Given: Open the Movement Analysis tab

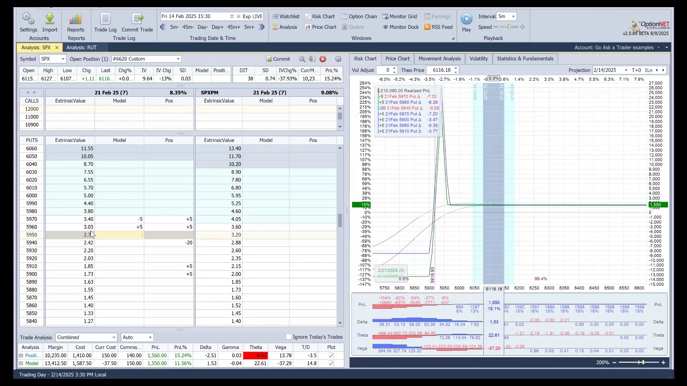Looking at the screenshot, I should tap(439, 59).
